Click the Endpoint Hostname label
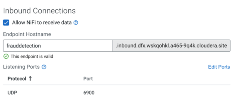234x99 pixels. point(27,34)
